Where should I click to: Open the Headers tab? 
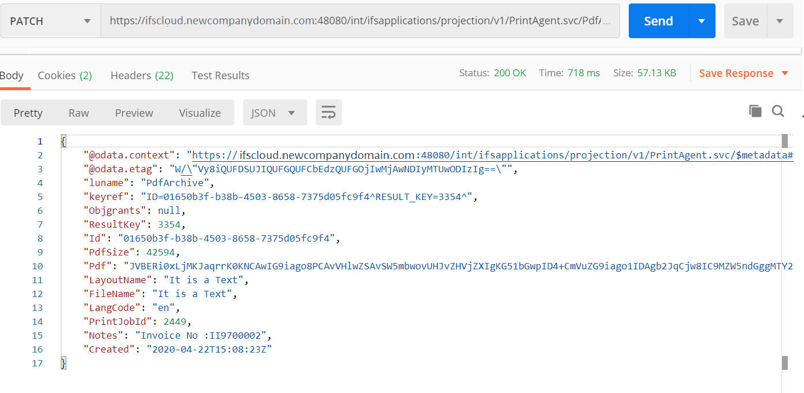142,76
